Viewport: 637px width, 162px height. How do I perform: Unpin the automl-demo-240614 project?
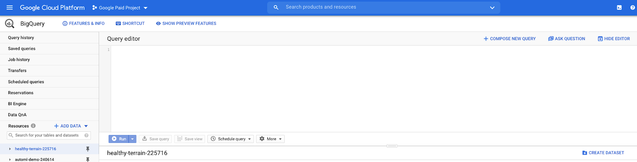(88, 159)
